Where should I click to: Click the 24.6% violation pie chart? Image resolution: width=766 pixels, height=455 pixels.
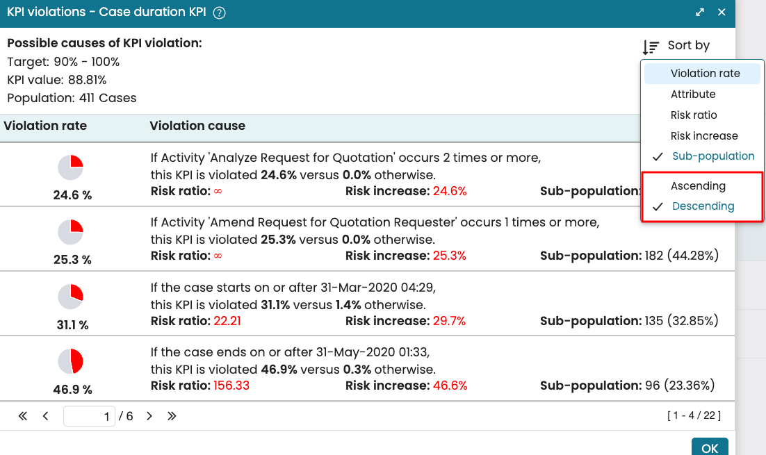[x=71, y=167]
